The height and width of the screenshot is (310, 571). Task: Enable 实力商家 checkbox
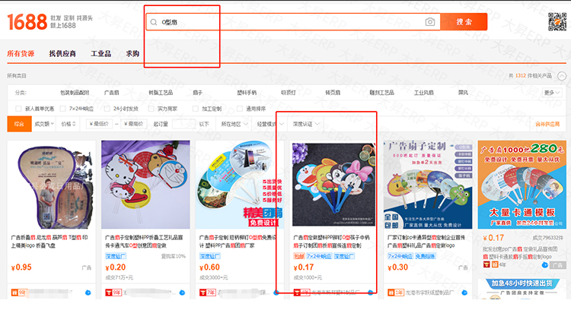[x=152, y=109]
